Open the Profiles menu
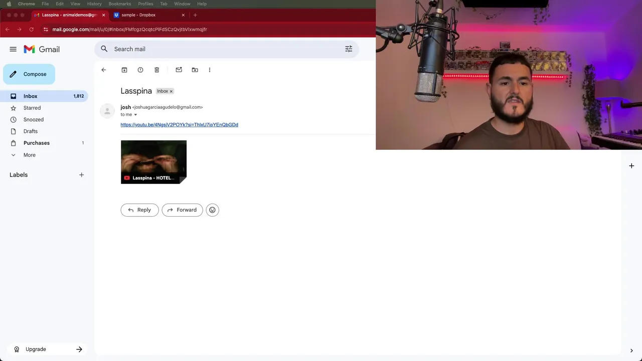This screenshot has width=642, height=361. click(145, 4)
